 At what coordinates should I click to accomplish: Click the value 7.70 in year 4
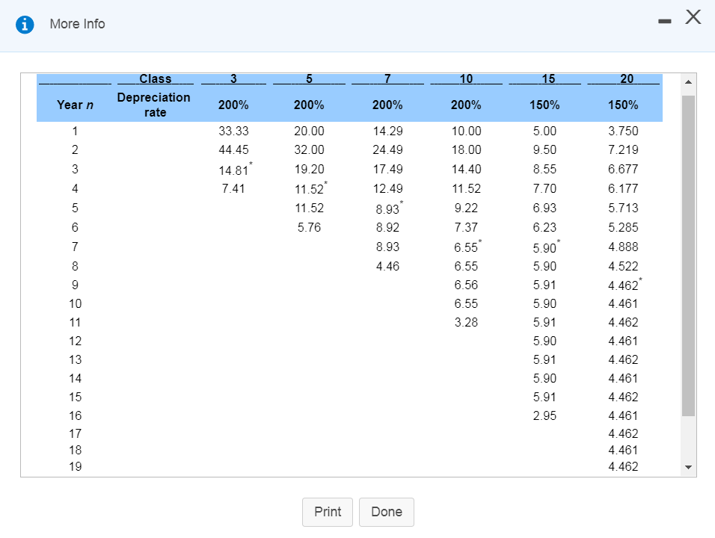(x=544, y=188)
